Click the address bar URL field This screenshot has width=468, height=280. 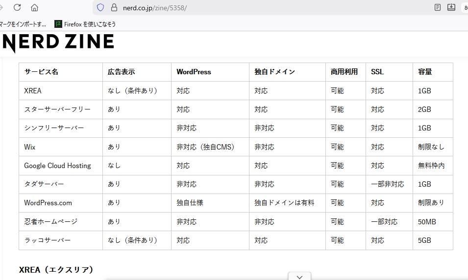click(x=245, y=7)
